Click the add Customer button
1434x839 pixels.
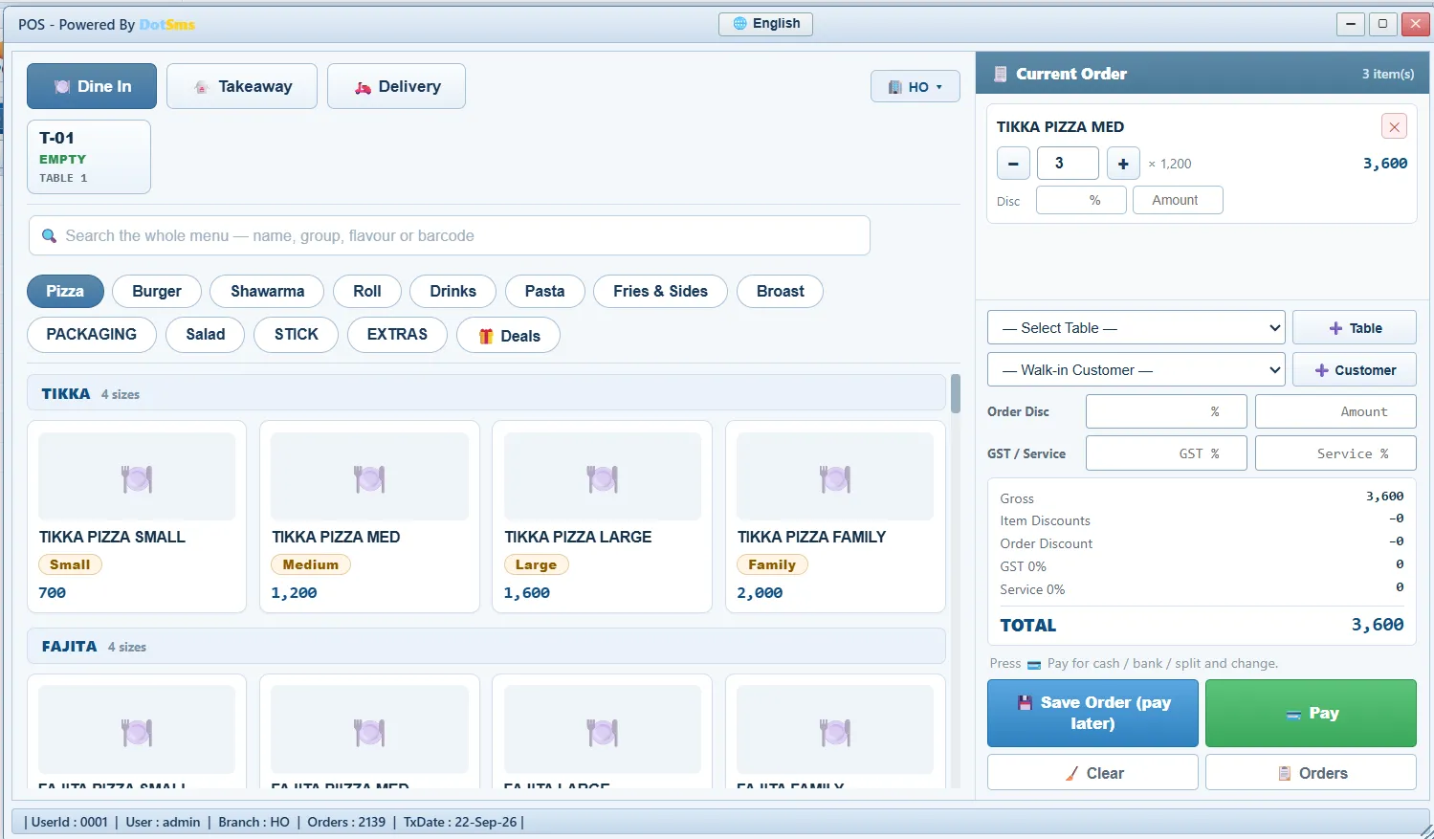[x=1355, y=369]
